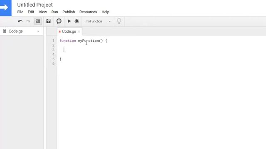Open the Resources menu
Screen dimensions: 266x149
88,12
